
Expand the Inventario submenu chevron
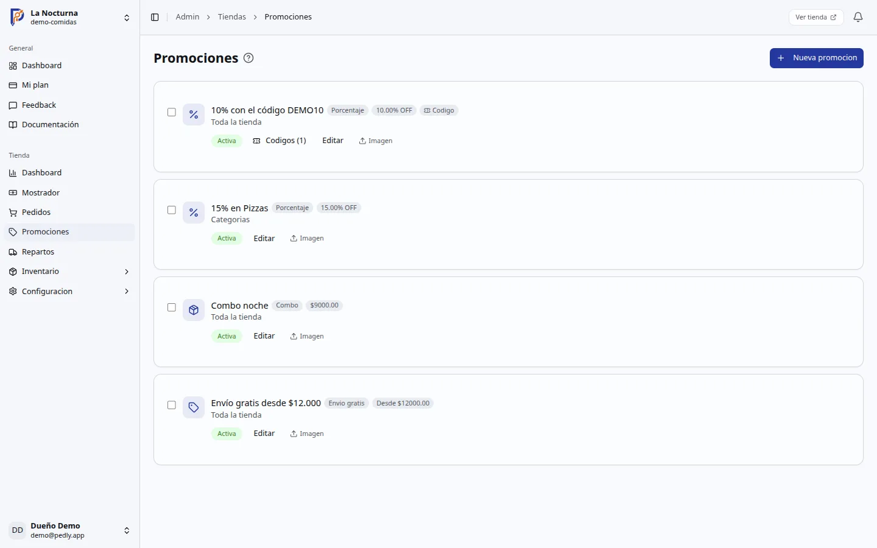coord(127,272)
